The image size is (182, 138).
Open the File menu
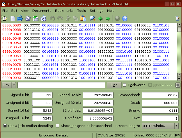(x=5, y=11)
